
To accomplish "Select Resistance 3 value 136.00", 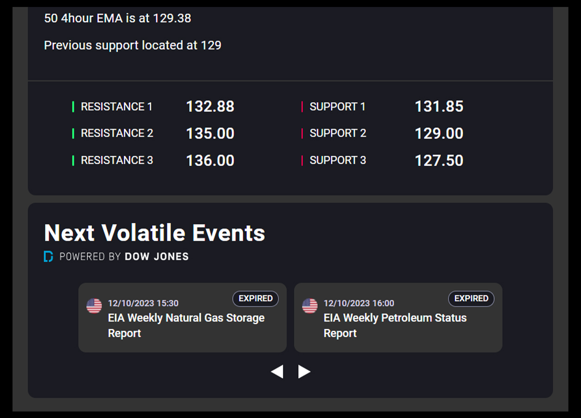I will pos(210,161).
